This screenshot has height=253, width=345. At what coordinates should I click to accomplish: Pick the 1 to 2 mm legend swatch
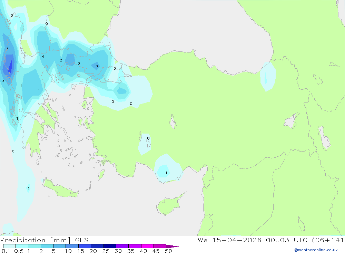[x=34, y=246]
